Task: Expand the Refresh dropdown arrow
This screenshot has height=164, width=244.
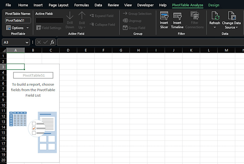Action: pyautogui.click(x=215, y=27)
